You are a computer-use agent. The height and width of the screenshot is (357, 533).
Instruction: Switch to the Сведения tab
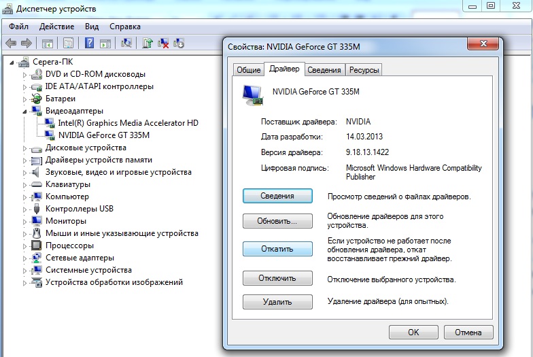(324, 69)
